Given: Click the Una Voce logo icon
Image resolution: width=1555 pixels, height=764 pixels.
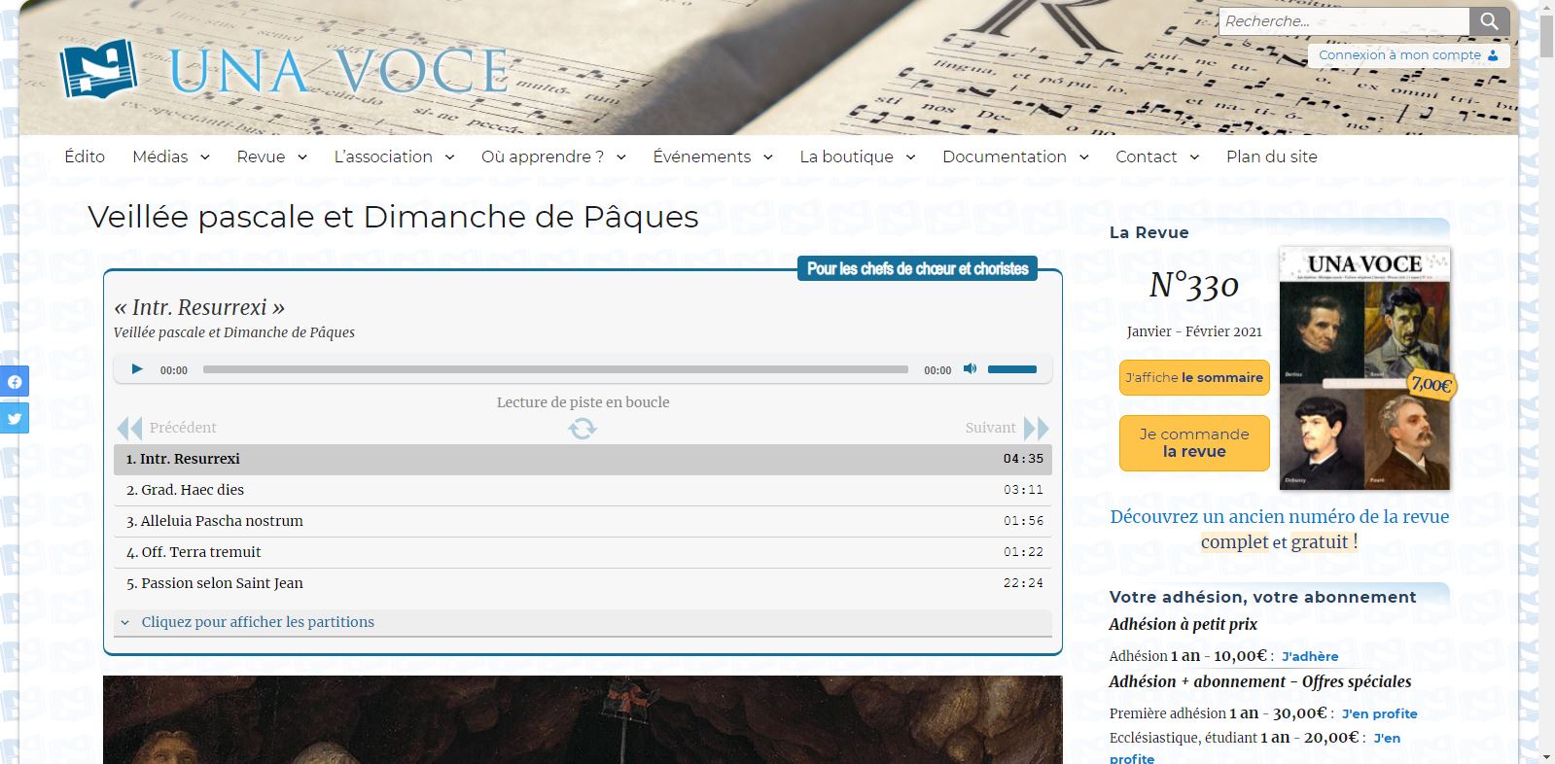Looking at the screenshot, I should click(98, 69).
